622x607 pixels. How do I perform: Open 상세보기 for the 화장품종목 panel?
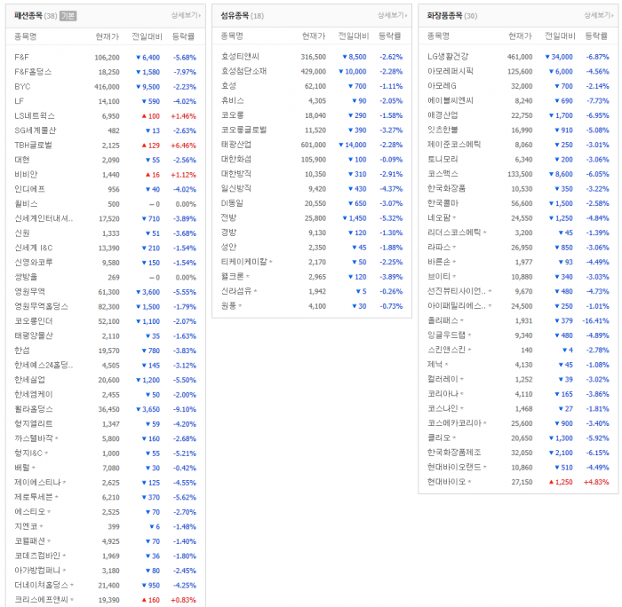599,15
